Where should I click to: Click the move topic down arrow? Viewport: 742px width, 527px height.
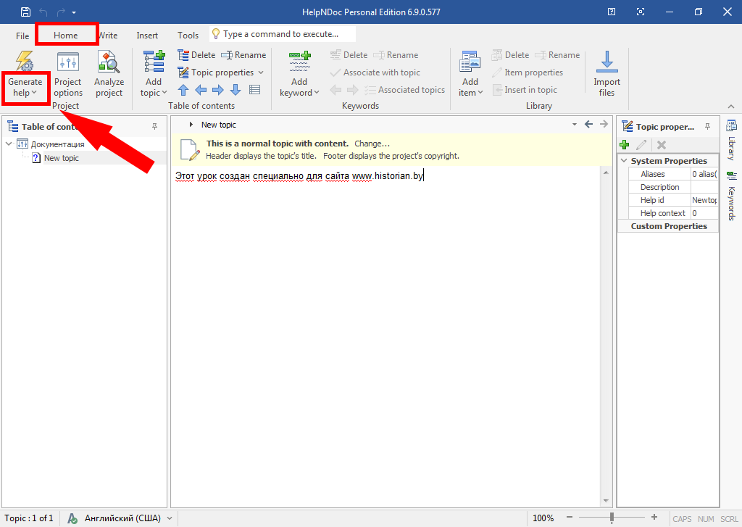235,90
